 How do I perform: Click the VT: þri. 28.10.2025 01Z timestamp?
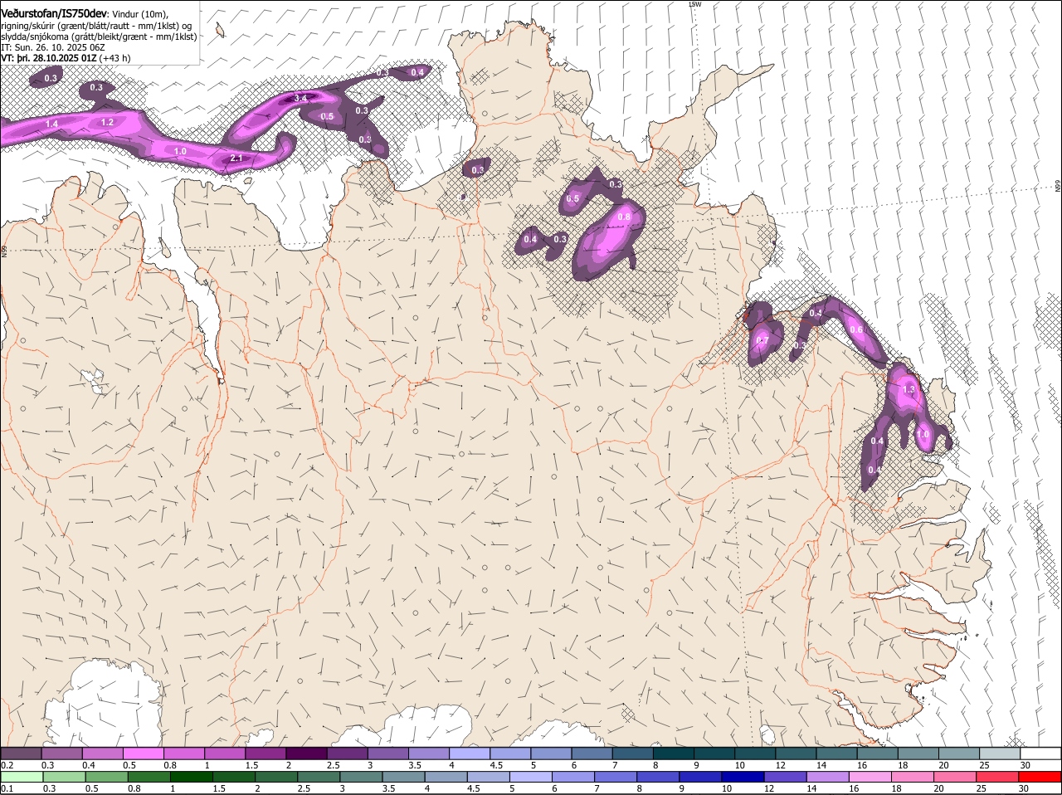(49, 58)
